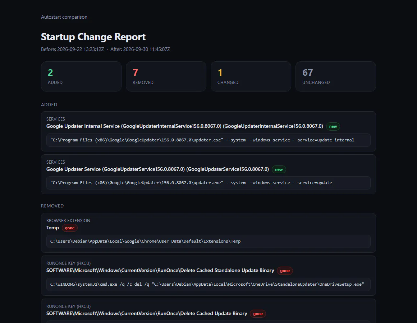The height and width of the screenshot is (323, 417).
Task: Click the "new" badge beside Google Updater Service
Action: 279,169
